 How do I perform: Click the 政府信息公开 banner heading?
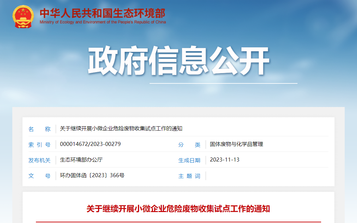(178, 61)
